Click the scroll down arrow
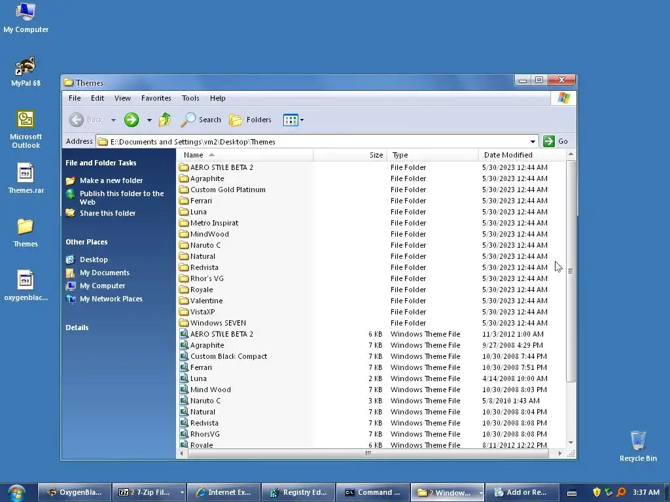Screen dimensions: 670x502 [x=571, y=443]
